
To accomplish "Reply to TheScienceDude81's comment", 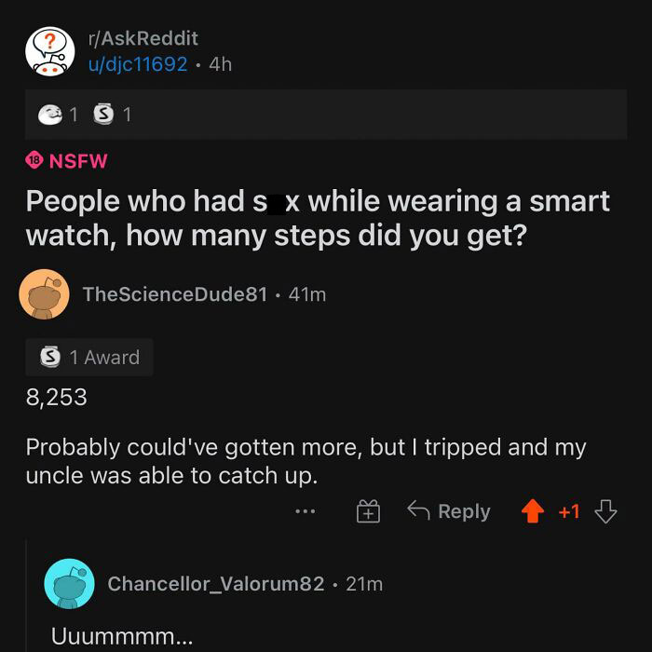I will point(449,511).
